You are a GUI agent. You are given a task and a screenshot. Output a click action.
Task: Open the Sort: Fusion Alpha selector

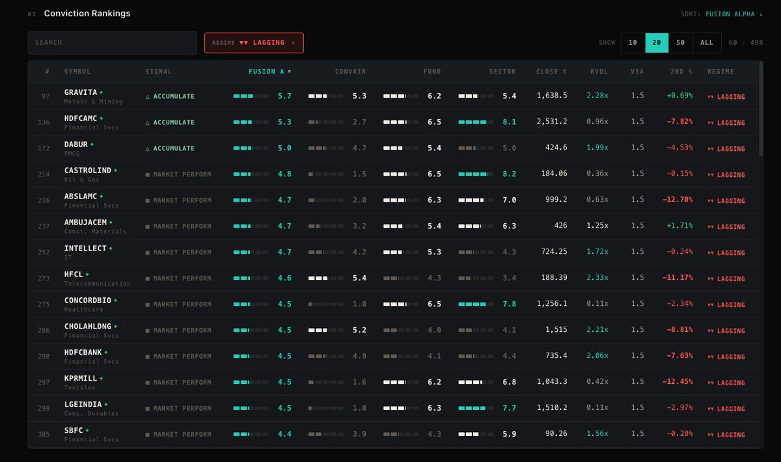coord(722,14)
